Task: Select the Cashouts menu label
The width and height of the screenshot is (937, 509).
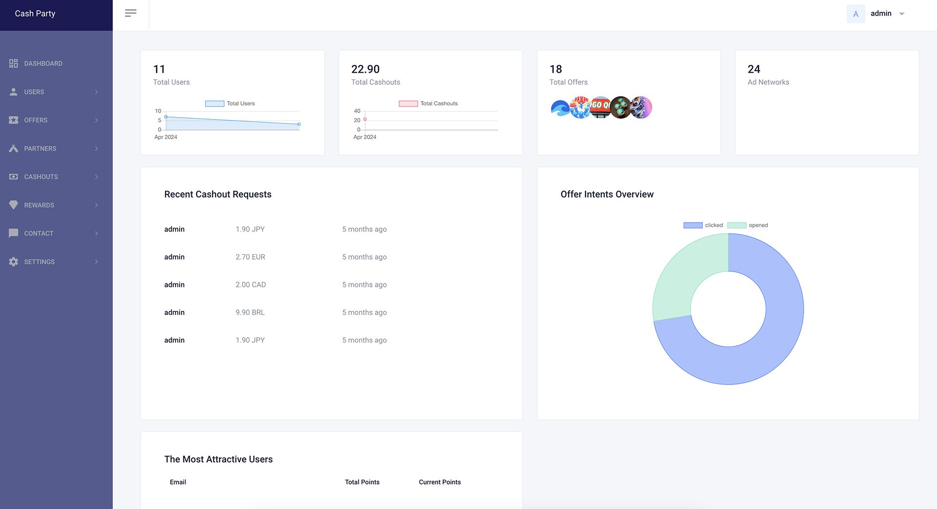Action: pos(41,177)
